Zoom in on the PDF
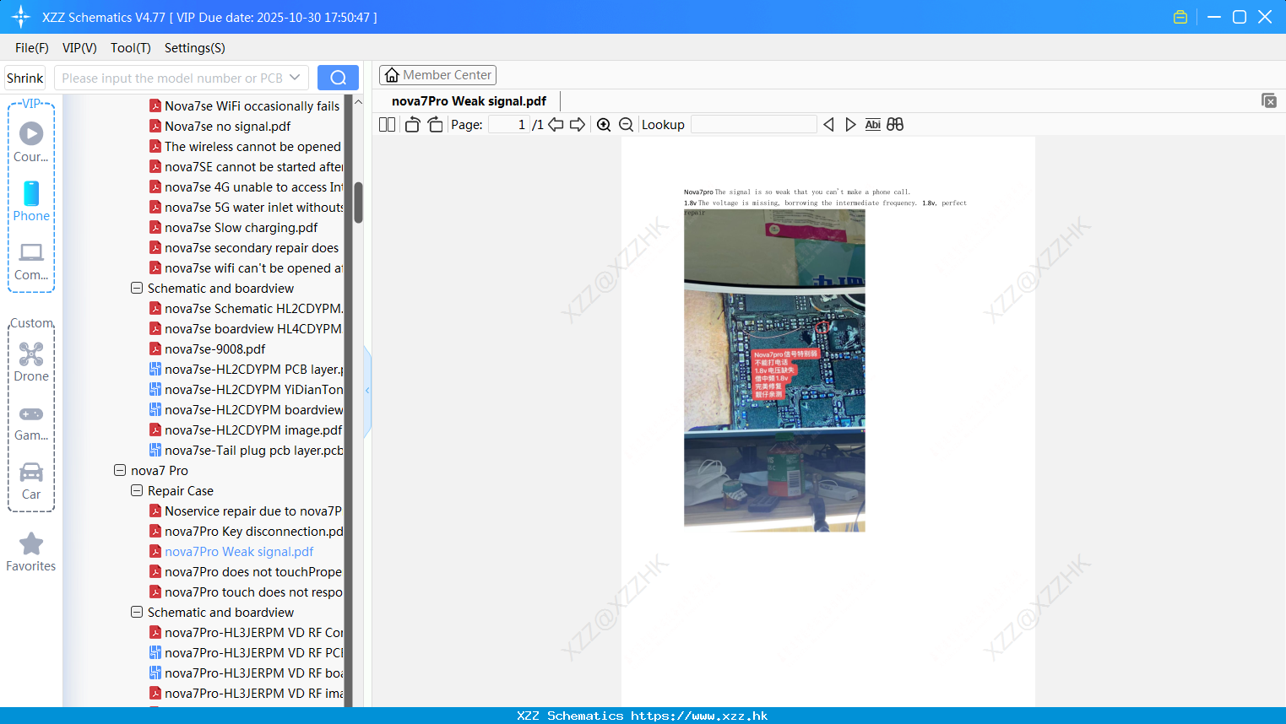Screen dimensions: 1286x724 pos(604,124)
